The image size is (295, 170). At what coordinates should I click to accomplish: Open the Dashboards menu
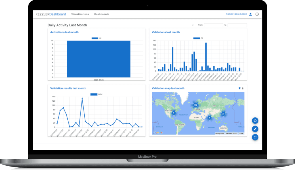pyautogui.click(x=102, y=14)
